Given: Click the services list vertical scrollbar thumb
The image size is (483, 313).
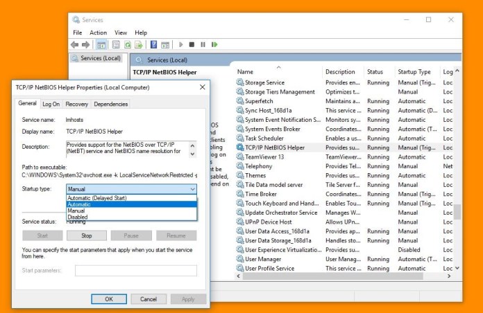Looking at the screenshot, I should [457, 212].
